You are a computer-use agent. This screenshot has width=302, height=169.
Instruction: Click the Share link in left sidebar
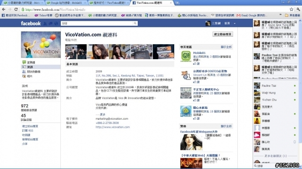tap(25, 144)
